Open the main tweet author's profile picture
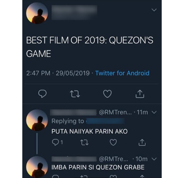Image resolution: width=184 pixels, height=178 pixels. click(x=37, y=13)
